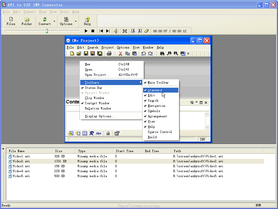Open the Play menu in main menu bar
The width and height of the screenshot is (278, 209).
(x=43, y=12)
